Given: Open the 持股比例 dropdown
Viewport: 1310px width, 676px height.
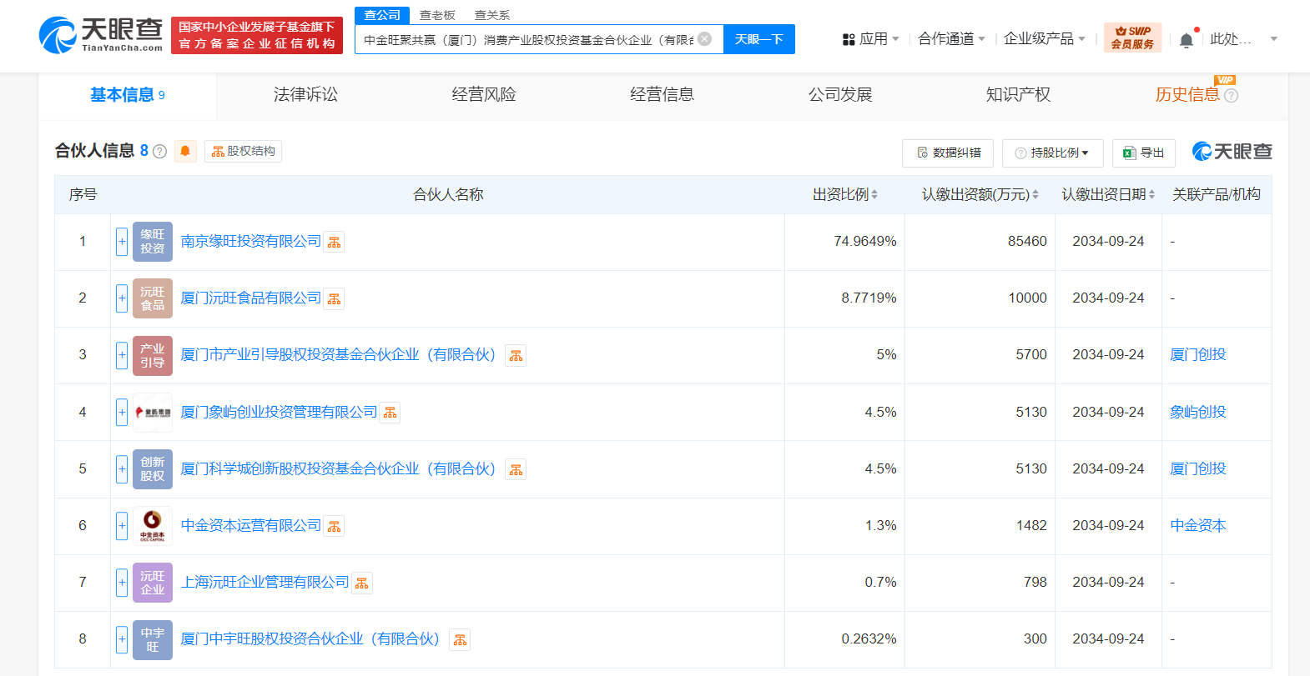Looking at the screenshot, I should point(1052,153).
